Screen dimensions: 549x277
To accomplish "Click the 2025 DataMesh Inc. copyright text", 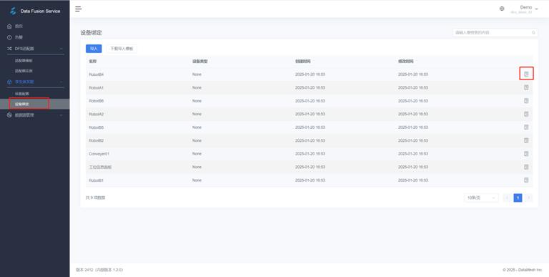I will (523, 270).
